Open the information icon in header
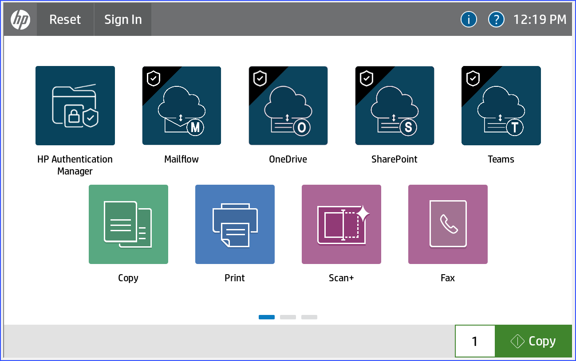Screen dimensions: 576x361 click(469, 19)
